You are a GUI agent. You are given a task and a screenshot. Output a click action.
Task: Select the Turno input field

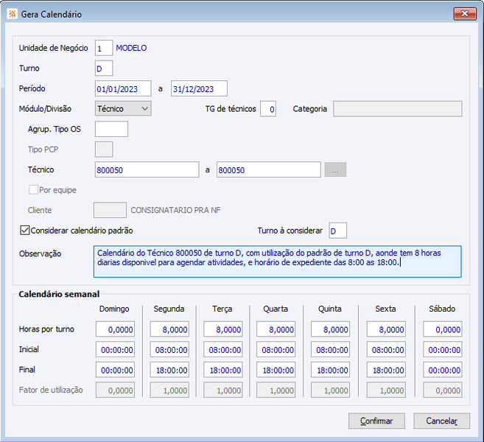[104, 69]
